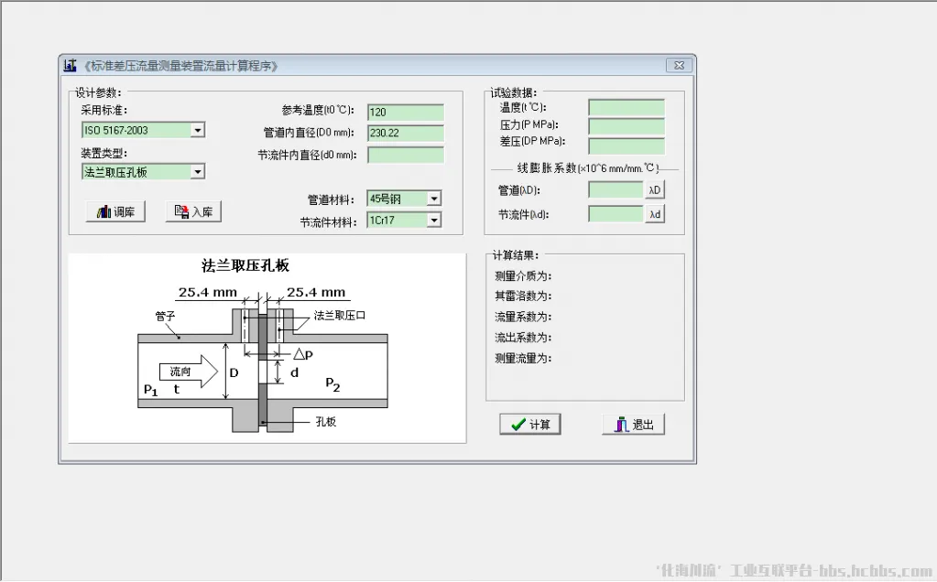937x582 pixels.
Task: Expand the 管道材料 45号钢 dropdown
Action: [434, 199]
